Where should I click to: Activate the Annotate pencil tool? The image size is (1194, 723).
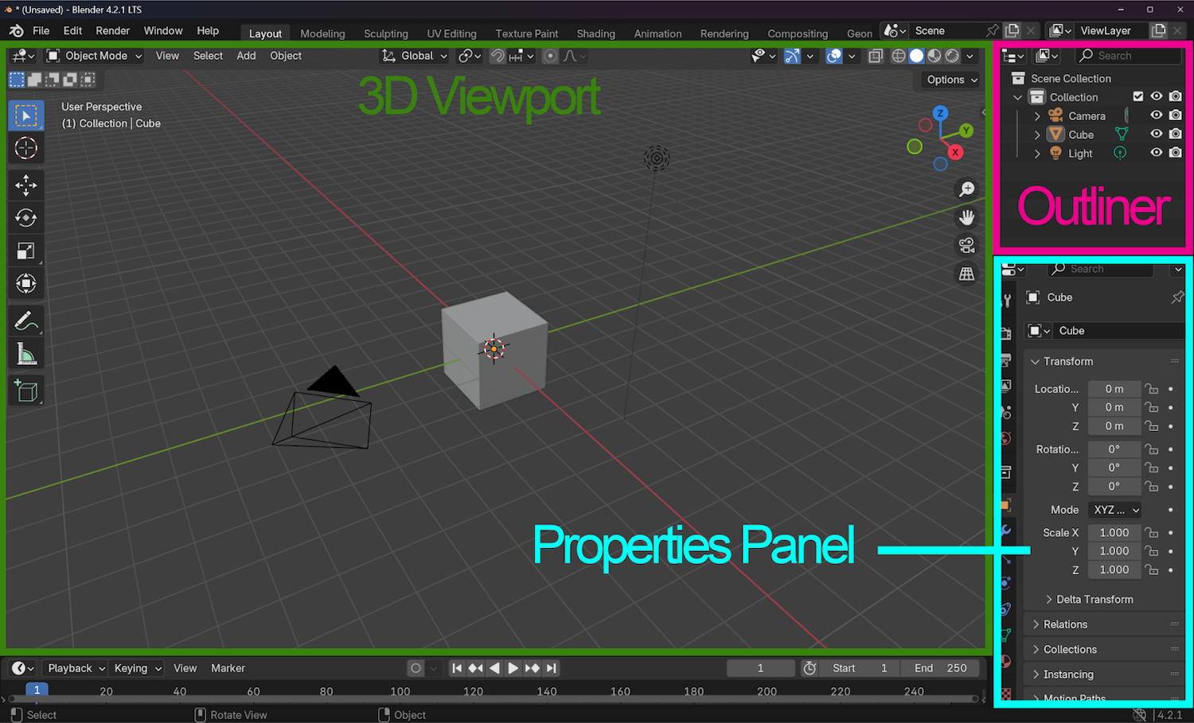point(25,321)
